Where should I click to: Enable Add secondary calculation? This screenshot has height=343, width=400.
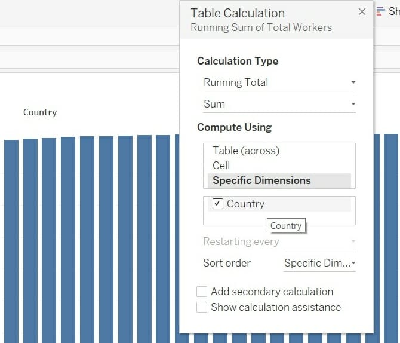202,292
